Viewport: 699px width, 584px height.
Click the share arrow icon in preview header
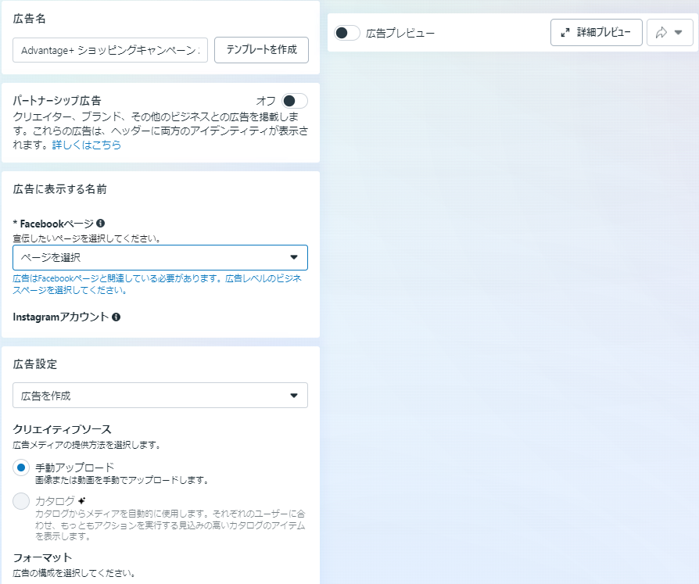[661, 33]
